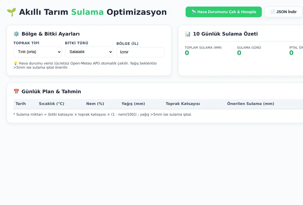This screenshot has height=205, width=303.
Task: Focus the Bölge (İl) input with İzmir
Action: coord(140,52)
